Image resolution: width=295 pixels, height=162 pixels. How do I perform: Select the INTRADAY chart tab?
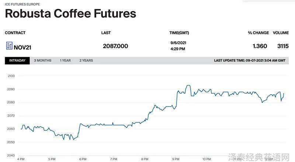tap(17, 61)
